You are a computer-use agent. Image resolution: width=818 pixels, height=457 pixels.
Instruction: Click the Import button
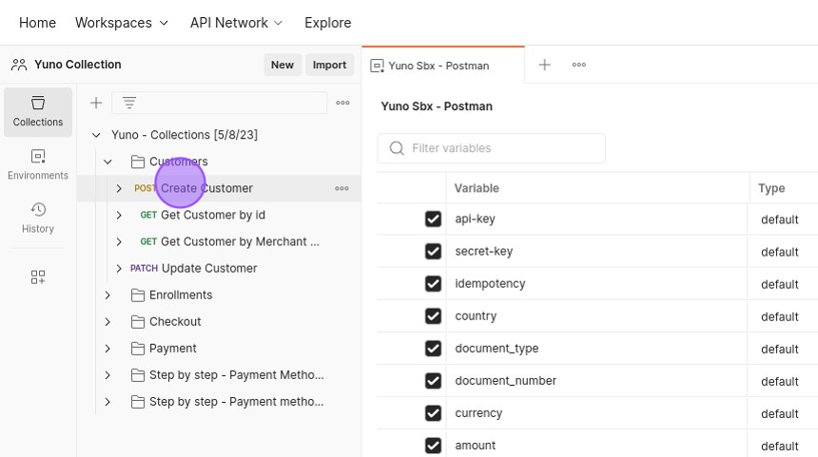(x=330, y=65)
